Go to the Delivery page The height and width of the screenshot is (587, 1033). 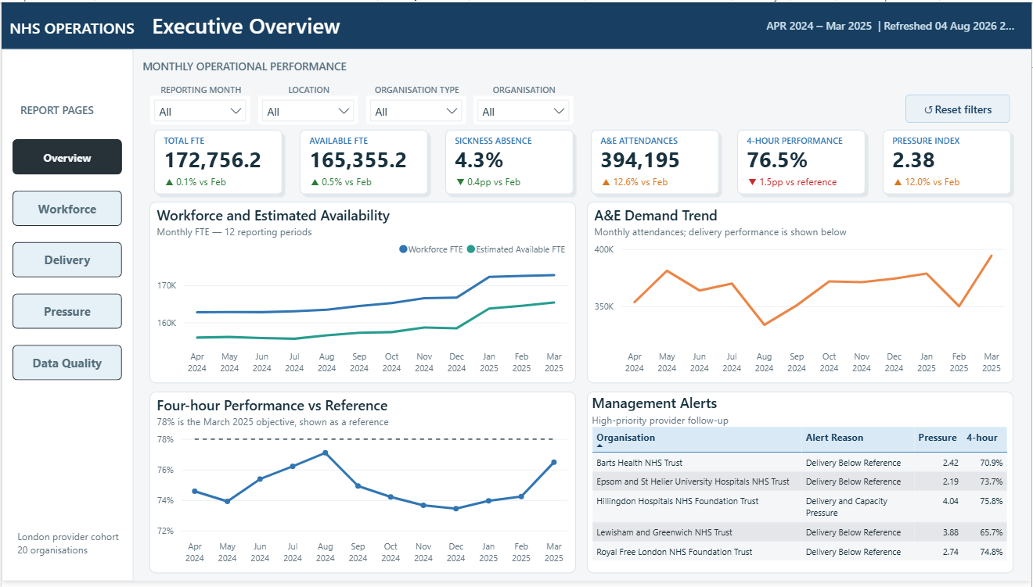pyautogui.click(x=67, y=259)
